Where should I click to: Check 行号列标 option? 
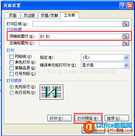(11, 74)
